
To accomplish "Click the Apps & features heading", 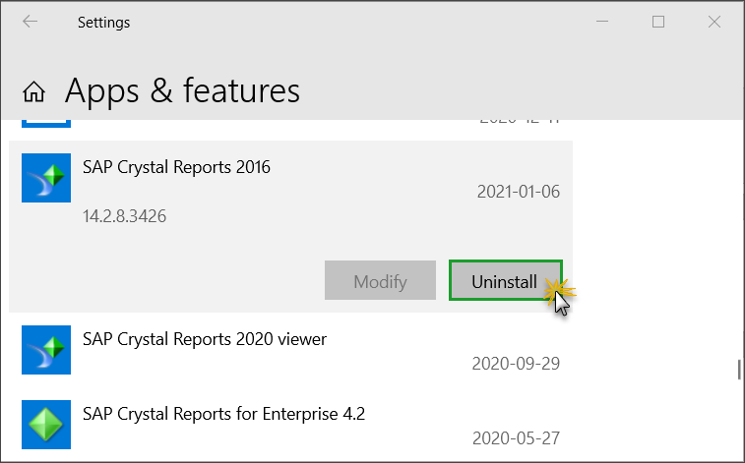I will click(182, 90).
